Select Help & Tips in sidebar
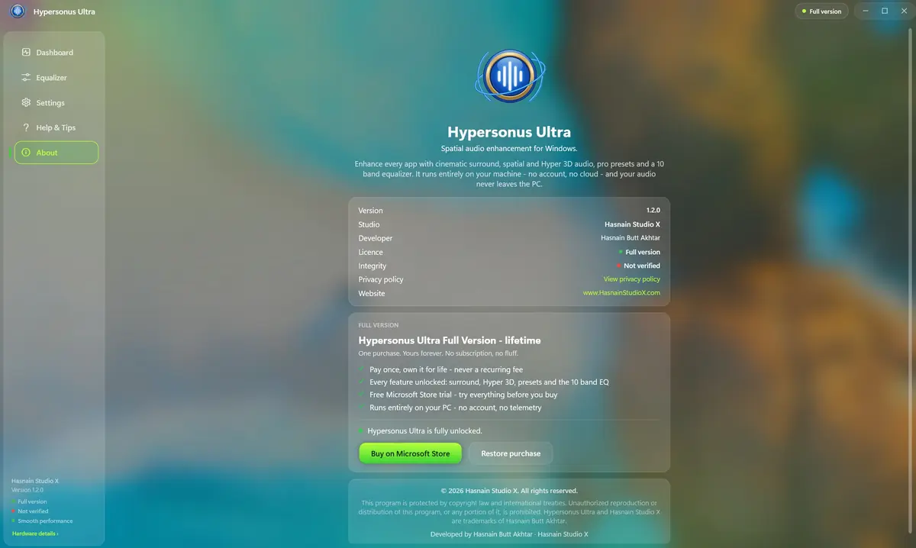Viewport: 916px width, 548px height. click(56, 127)
